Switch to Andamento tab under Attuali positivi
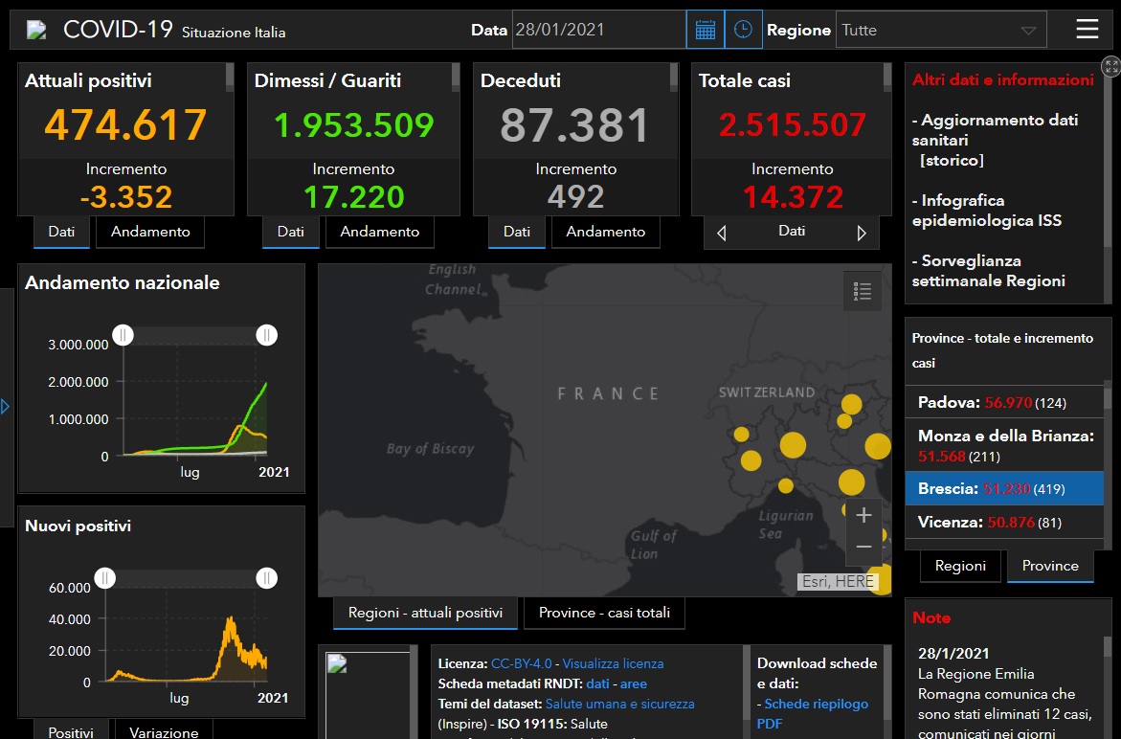1121x739 pixels. pyautogui.click(x=150, y=232)
